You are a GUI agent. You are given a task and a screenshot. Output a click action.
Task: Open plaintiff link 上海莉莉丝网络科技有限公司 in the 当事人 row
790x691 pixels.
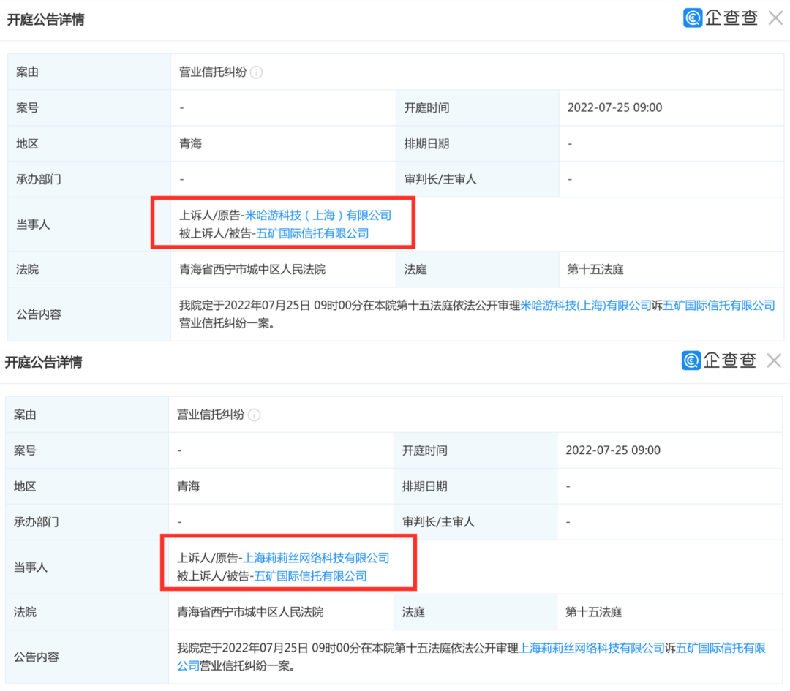click(316, 557)
